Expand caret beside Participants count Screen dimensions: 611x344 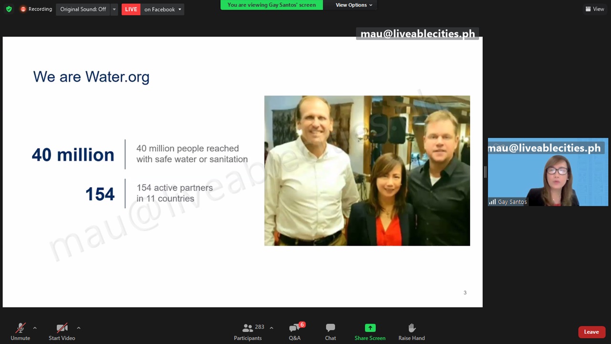tap(271, 328)
